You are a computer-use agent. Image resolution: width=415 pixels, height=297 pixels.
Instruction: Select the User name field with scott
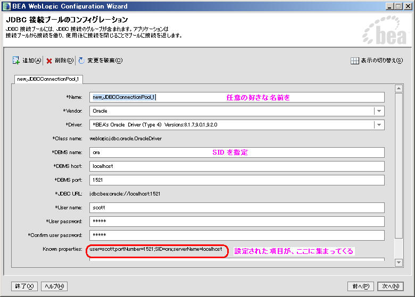(237, 208)
